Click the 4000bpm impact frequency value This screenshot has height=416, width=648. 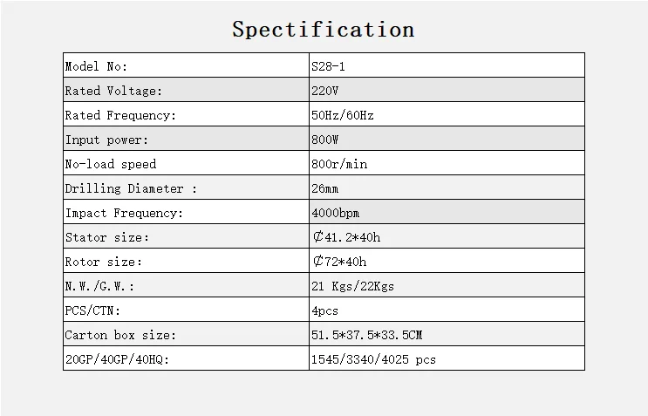336,213
